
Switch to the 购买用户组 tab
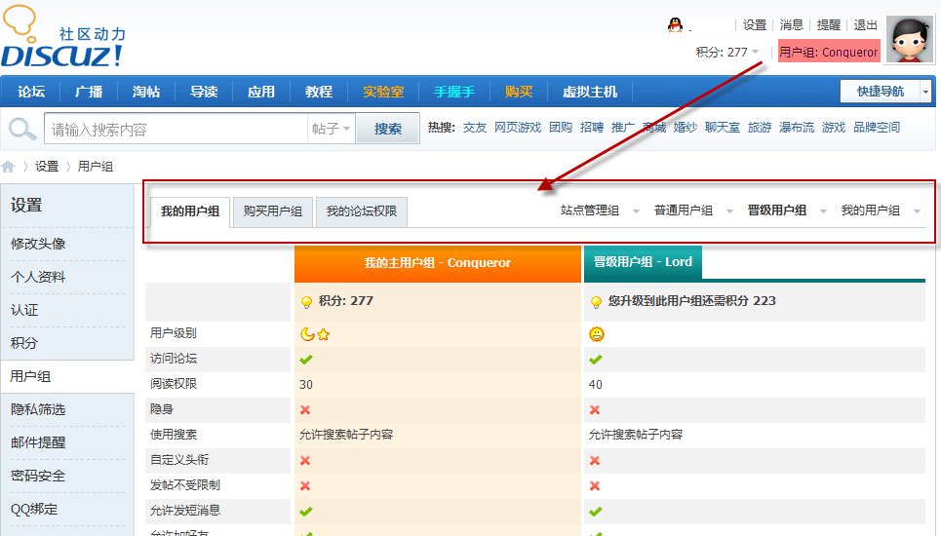[x=272, y=211]
